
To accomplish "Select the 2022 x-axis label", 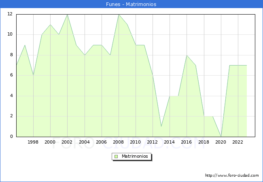I will coord(238,142).
